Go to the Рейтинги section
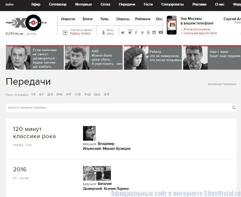 point(143,19)
